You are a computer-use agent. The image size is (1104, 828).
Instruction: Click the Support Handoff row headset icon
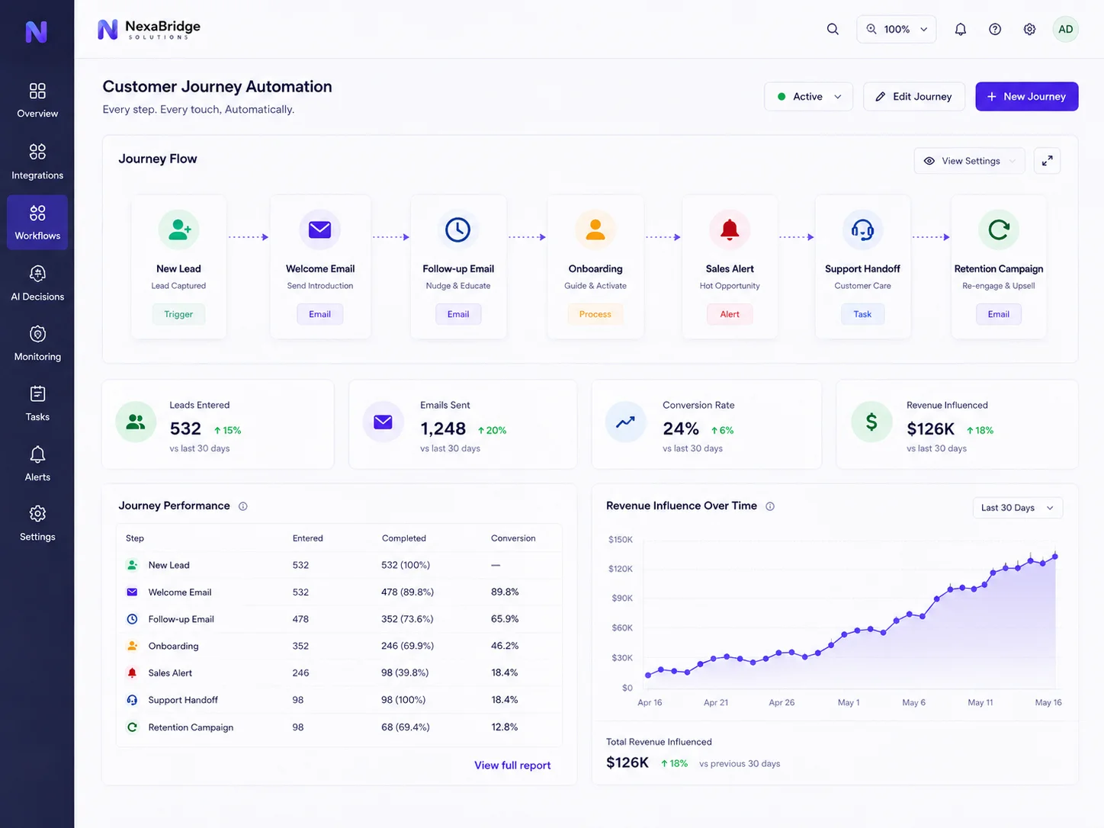132,700
